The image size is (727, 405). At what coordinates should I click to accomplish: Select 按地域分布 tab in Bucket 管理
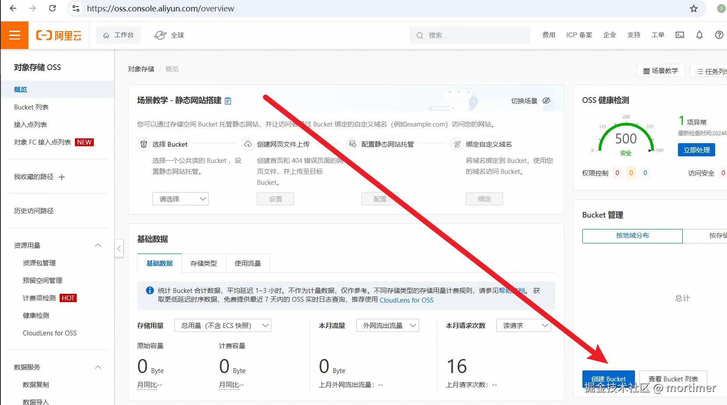[x=632, y=236]
